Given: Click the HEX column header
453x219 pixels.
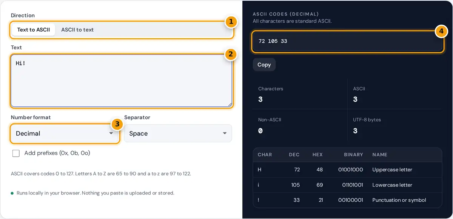Looking at the screenshot, I should click(317, 155).
